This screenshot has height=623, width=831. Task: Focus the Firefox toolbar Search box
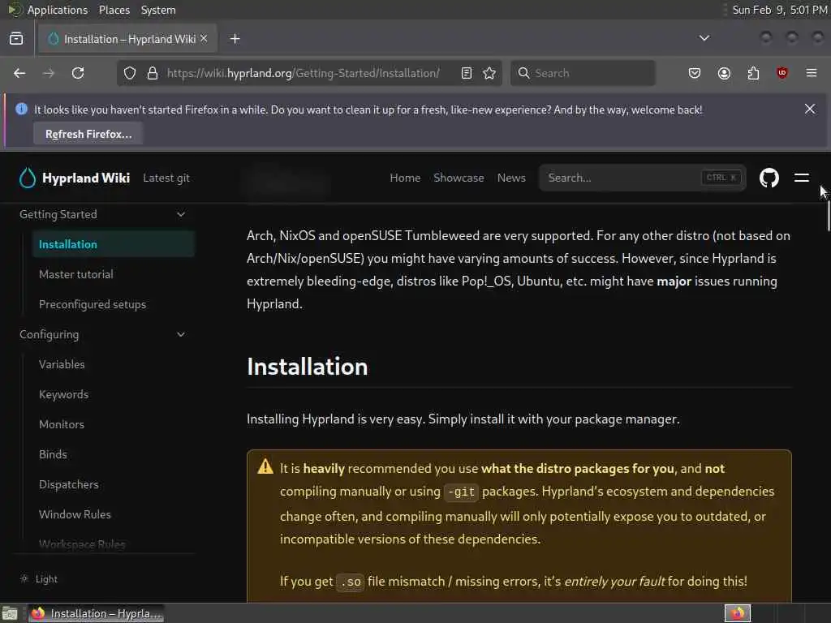click(x=583, y=73)
